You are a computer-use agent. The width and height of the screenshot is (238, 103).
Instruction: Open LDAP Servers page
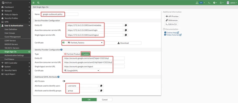tap(10, 40)
